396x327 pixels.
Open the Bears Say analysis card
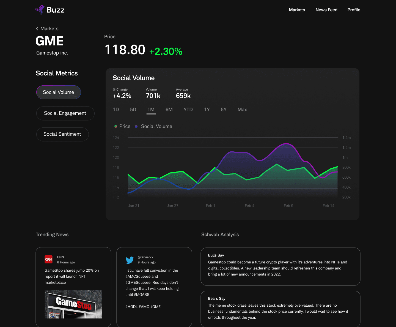[280, 309]
